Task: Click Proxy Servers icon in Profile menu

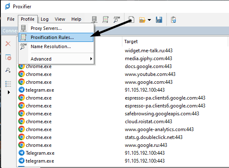Action: point(23,28)
